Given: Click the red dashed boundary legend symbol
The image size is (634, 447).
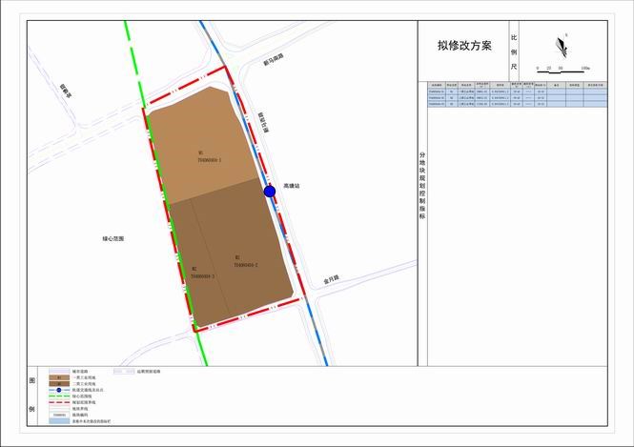Looking at the screenshot, I should (58, 402).
